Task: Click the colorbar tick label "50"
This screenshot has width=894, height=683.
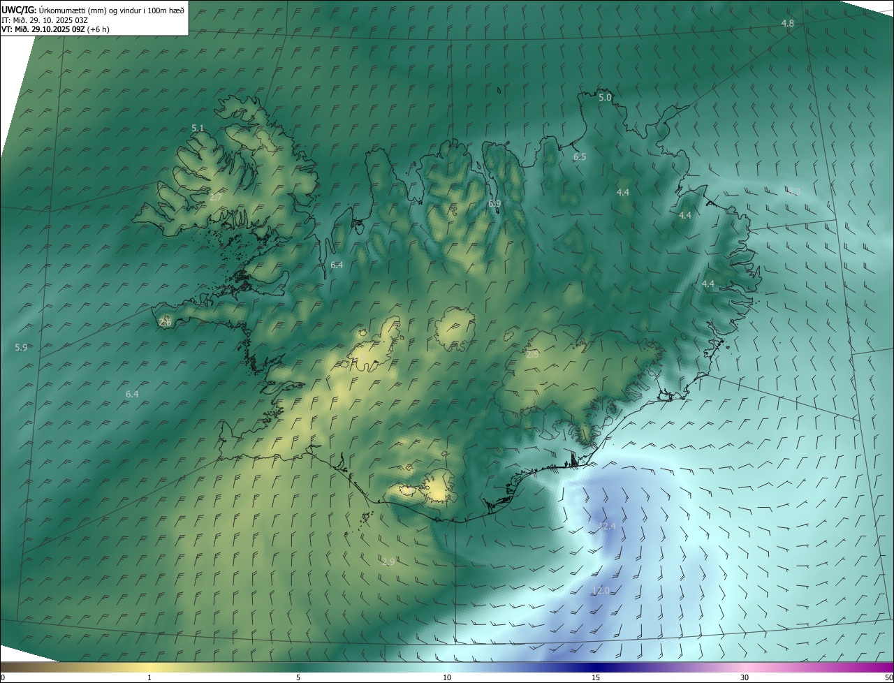Action: (888, 677)
